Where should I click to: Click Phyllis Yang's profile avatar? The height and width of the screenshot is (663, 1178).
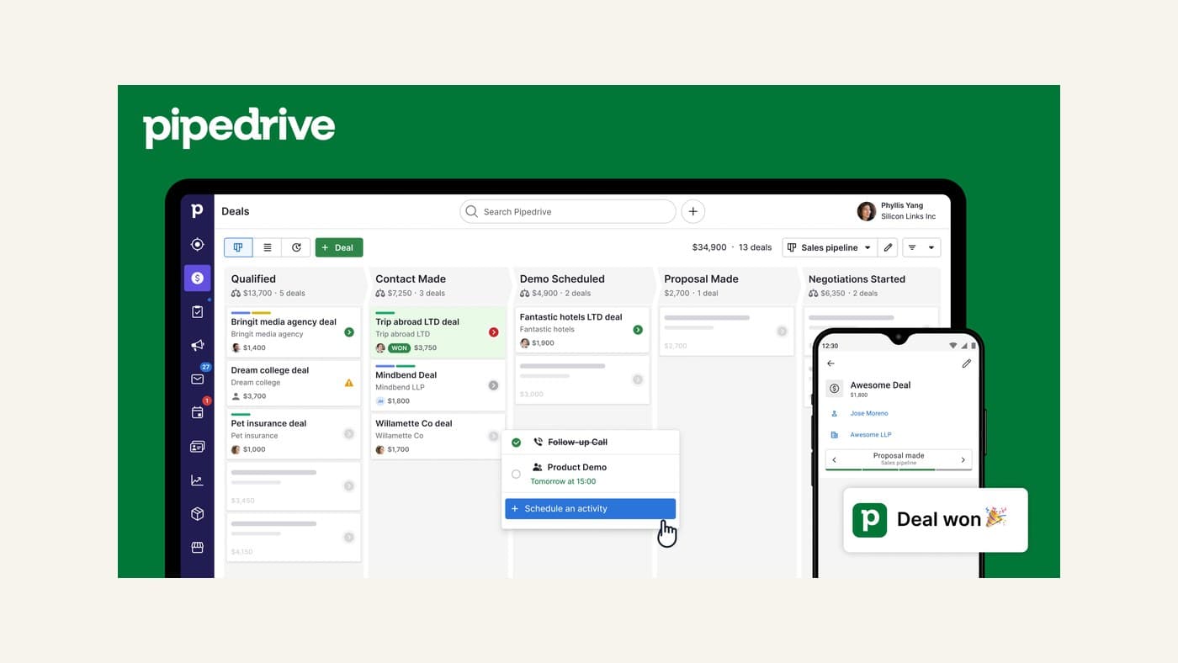coord(866,211)
